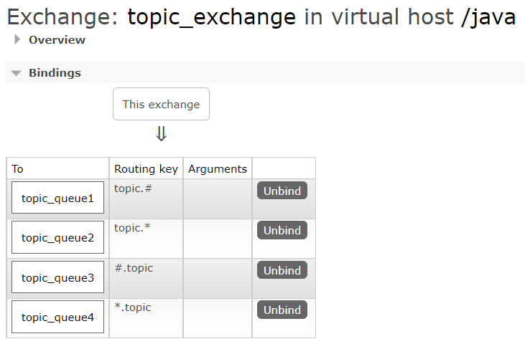Open topic_queue2 queue link
This screenshot has width=525, height=344.
pyautogui.click(x=57, y=237)
